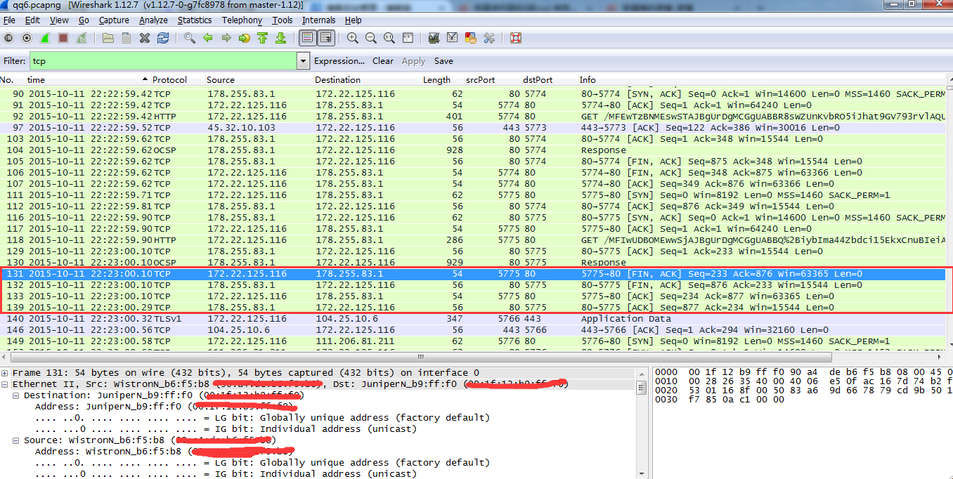The width and height of the screenshot is (953, 479).
Task: Select packet 97 from 45.32.10.103
Action: (x=473, y=128)
